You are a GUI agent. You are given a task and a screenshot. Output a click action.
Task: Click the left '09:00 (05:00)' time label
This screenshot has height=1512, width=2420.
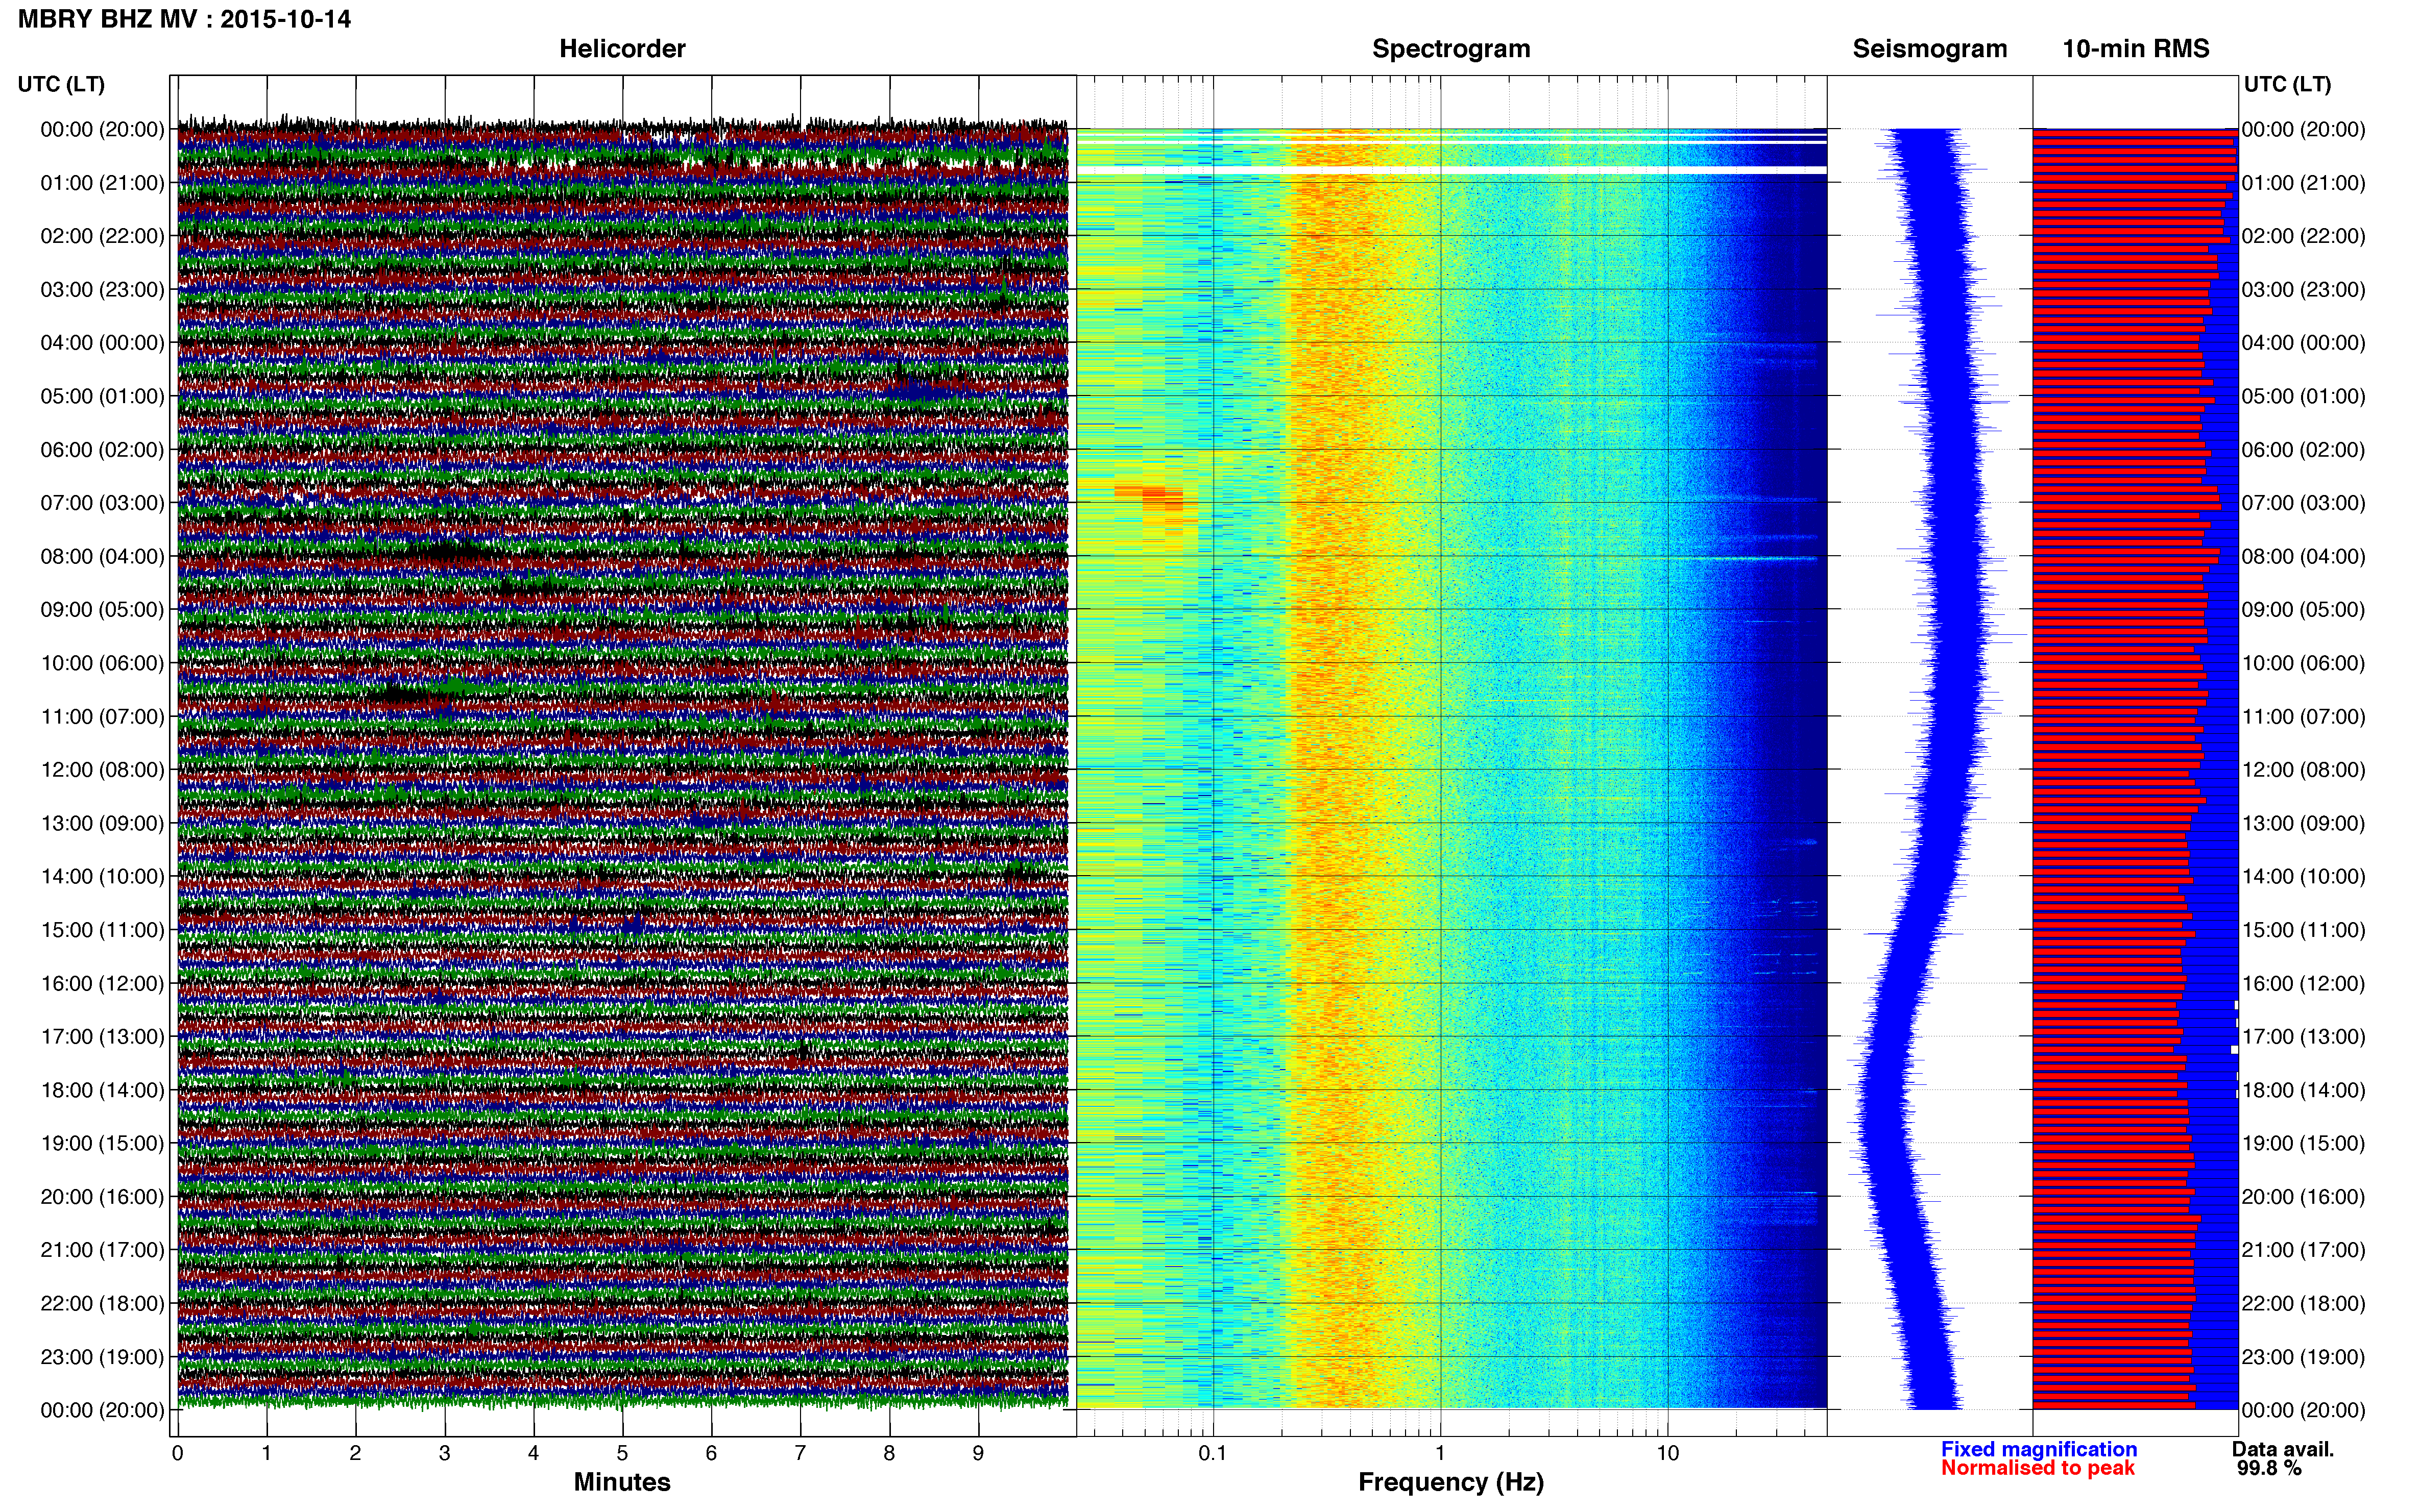[x=102, y=610]
